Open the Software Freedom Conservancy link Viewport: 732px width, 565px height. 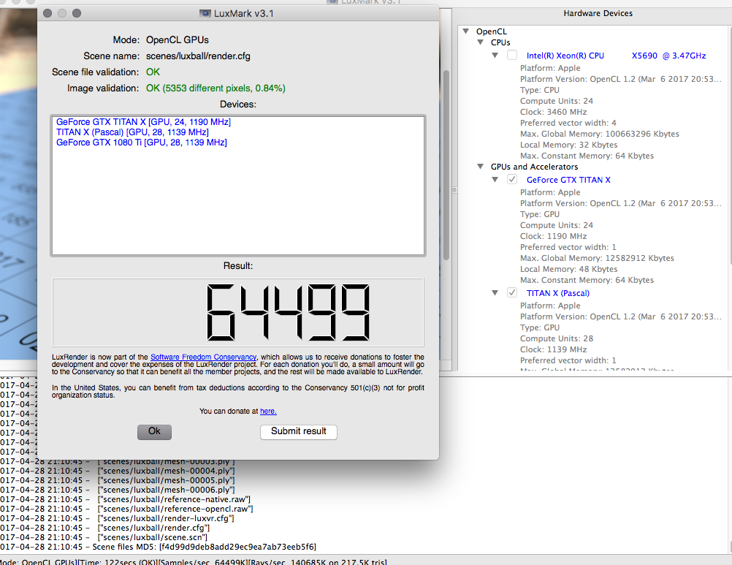click(203, 357)
